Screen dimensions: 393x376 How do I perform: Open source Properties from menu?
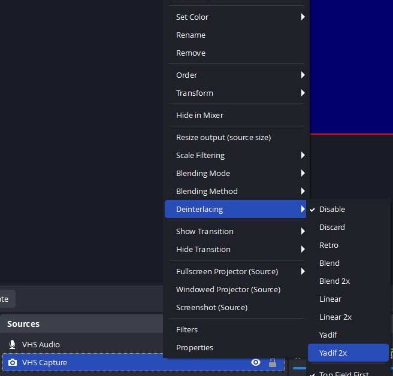pos(195,347)
